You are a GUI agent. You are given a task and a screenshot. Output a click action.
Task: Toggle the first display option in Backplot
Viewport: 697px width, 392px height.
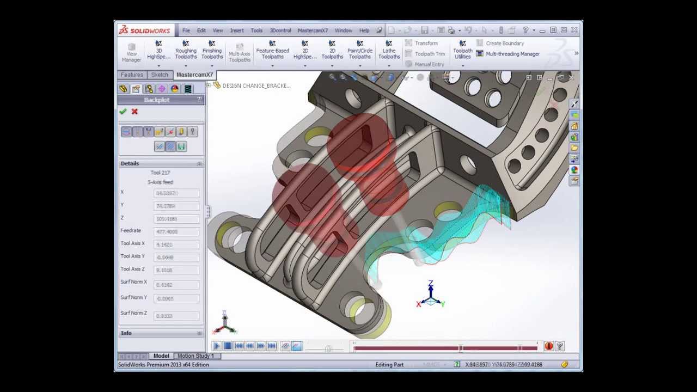pos(126,132)
